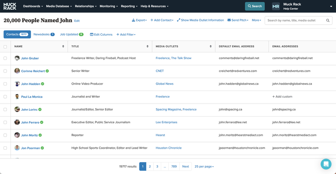Switch to the Job Updated tab
Screen dimensions: 336x174
(71, 34)
